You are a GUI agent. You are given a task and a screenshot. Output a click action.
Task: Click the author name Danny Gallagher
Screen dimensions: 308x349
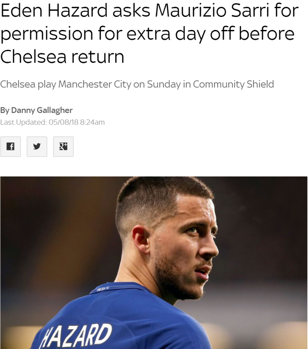point(42,110)
